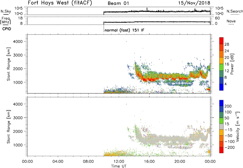
Task: Click the "-200" label on velocity color bar
Action: pos(230,147)
